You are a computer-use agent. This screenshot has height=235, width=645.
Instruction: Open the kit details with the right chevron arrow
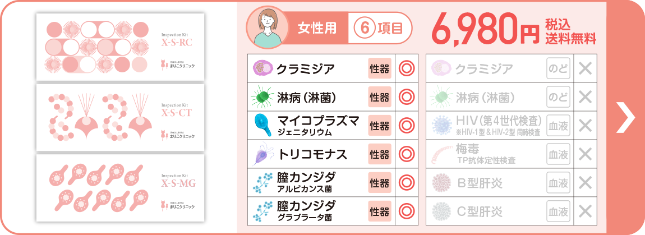(x=626, y=117)
